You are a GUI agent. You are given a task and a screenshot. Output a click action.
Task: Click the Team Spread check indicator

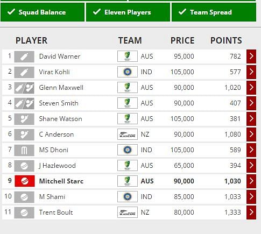point(214,12)
